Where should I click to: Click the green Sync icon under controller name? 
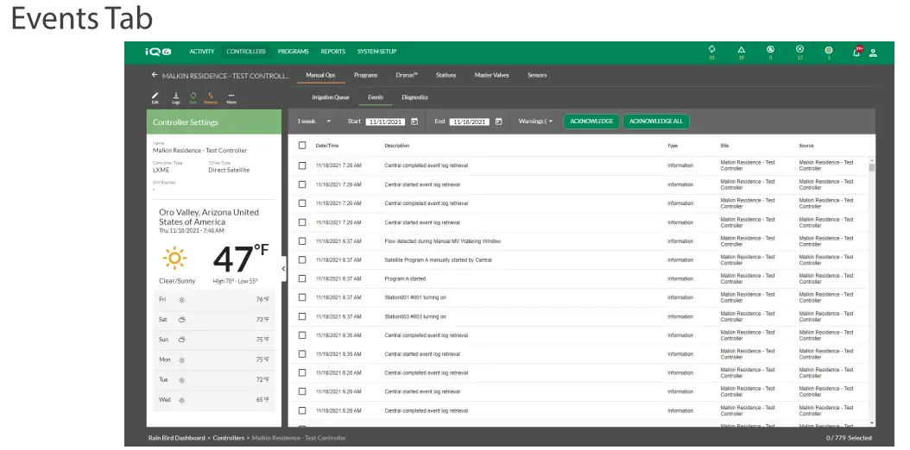[x=193, y=97]
